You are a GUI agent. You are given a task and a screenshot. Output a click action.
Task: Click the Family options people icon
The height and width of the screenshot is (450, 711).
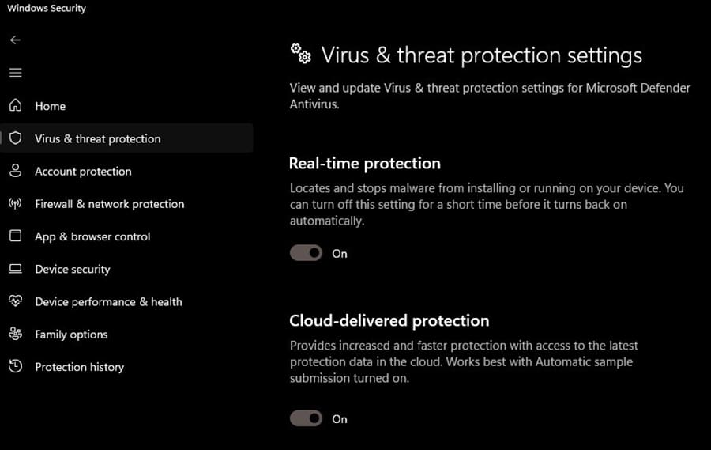coord(15,335)
